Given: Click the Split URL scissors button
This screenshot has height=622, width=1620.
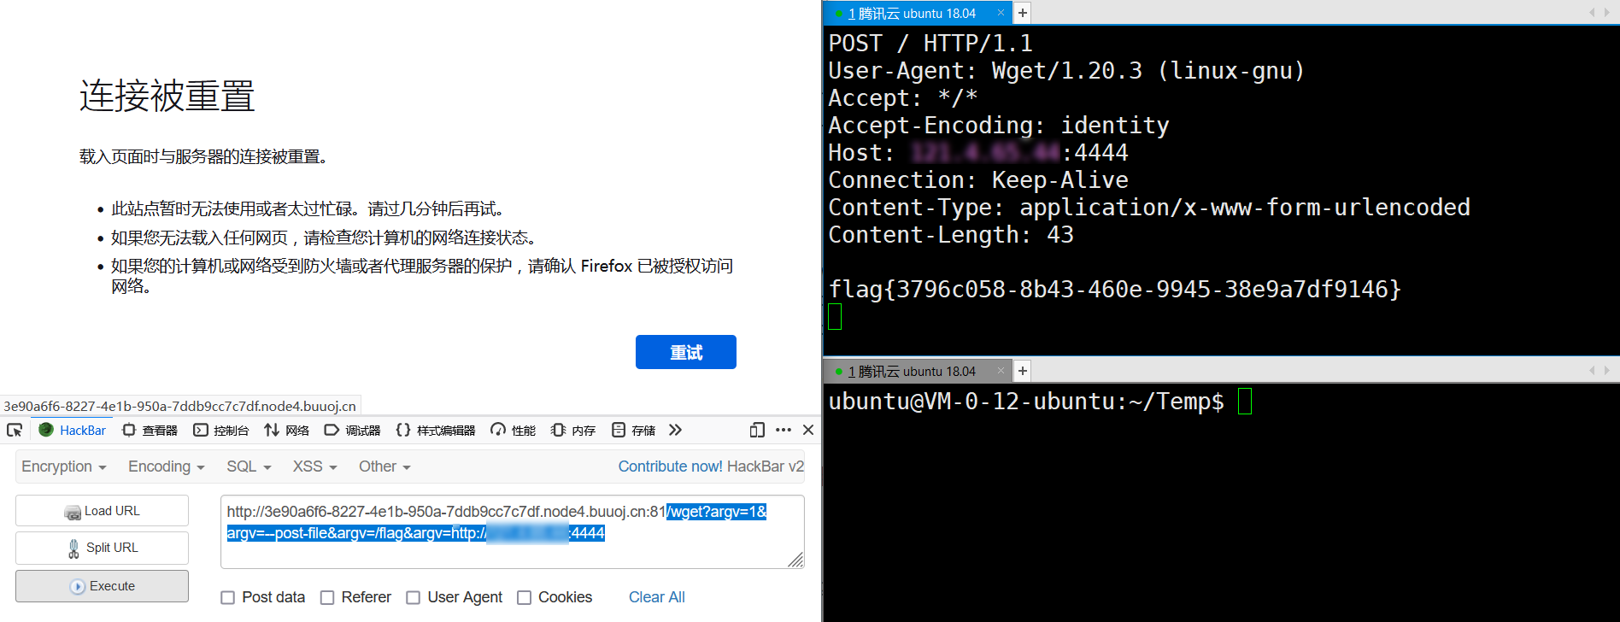Looking at the screenshot, I should [102, 548].
